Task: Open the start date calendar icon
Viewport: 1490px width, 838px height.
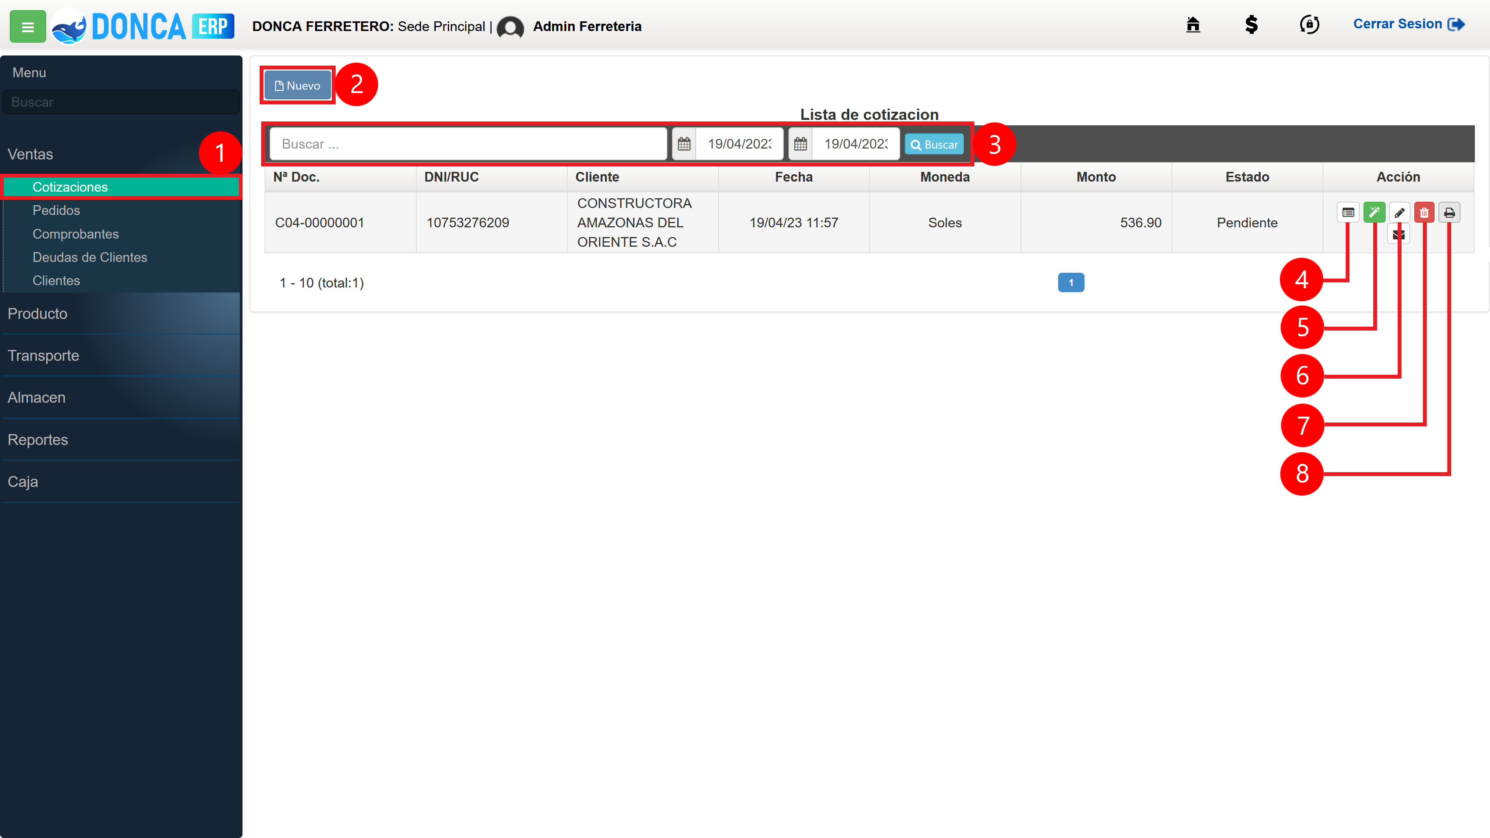Action: (x=684, y=144)
